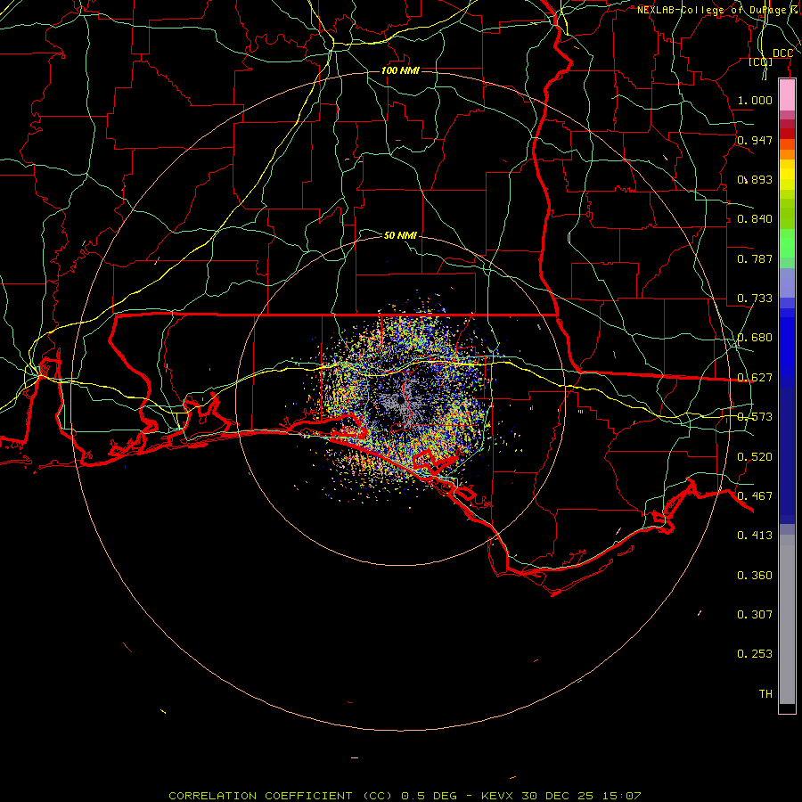Screen dimensions: 802x802
Task: Click the 0.573 color scale value
Action: [755, 417]
